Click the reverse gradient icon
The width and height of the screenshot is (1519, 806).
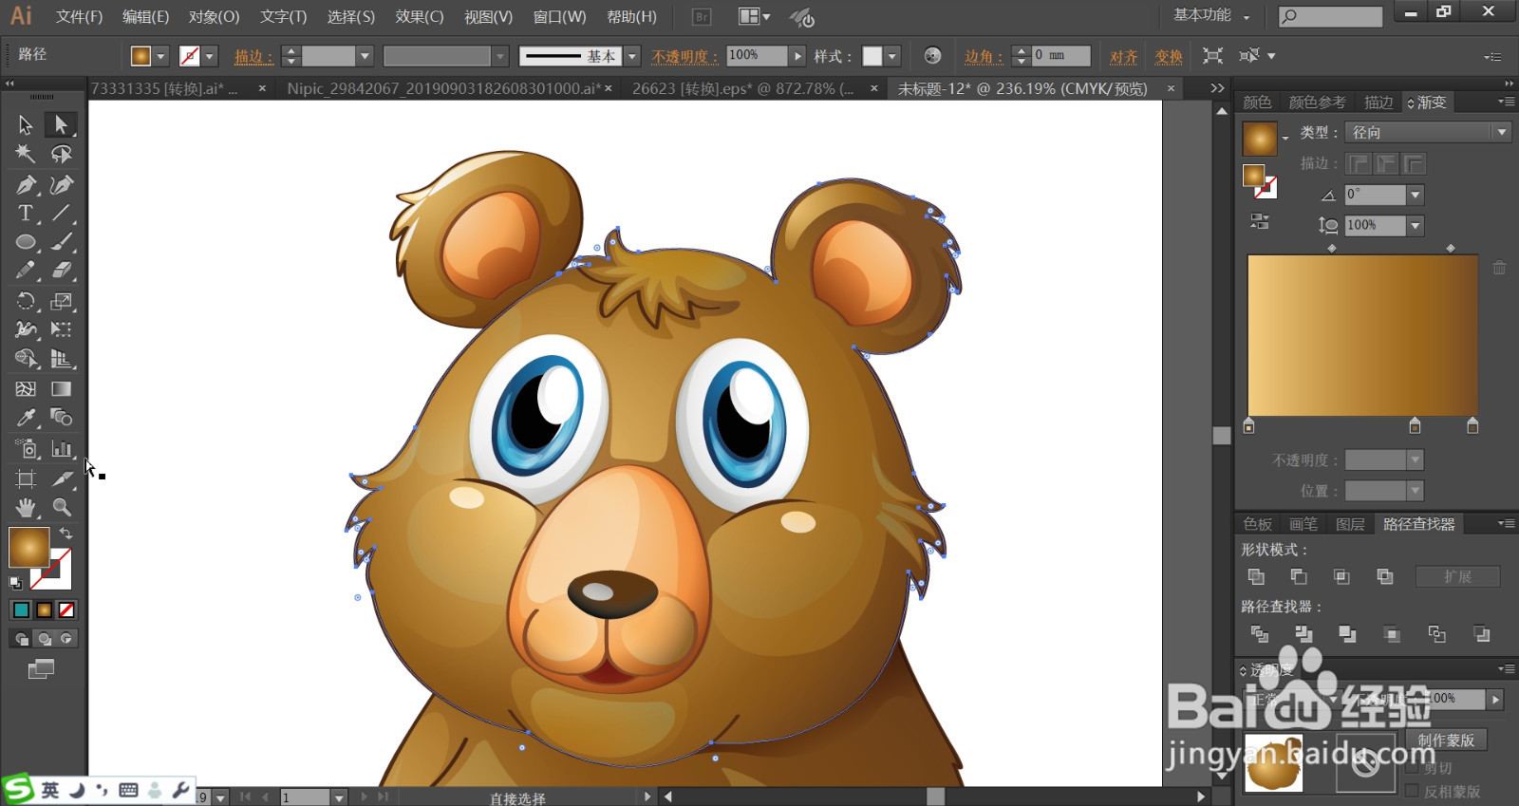(1260, 221)
